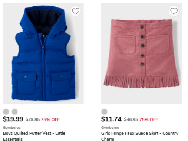The width and height of the screenshot is (188, 141).
Task: Click 75% OFF label beside $46.95
Action: [149, 119]
